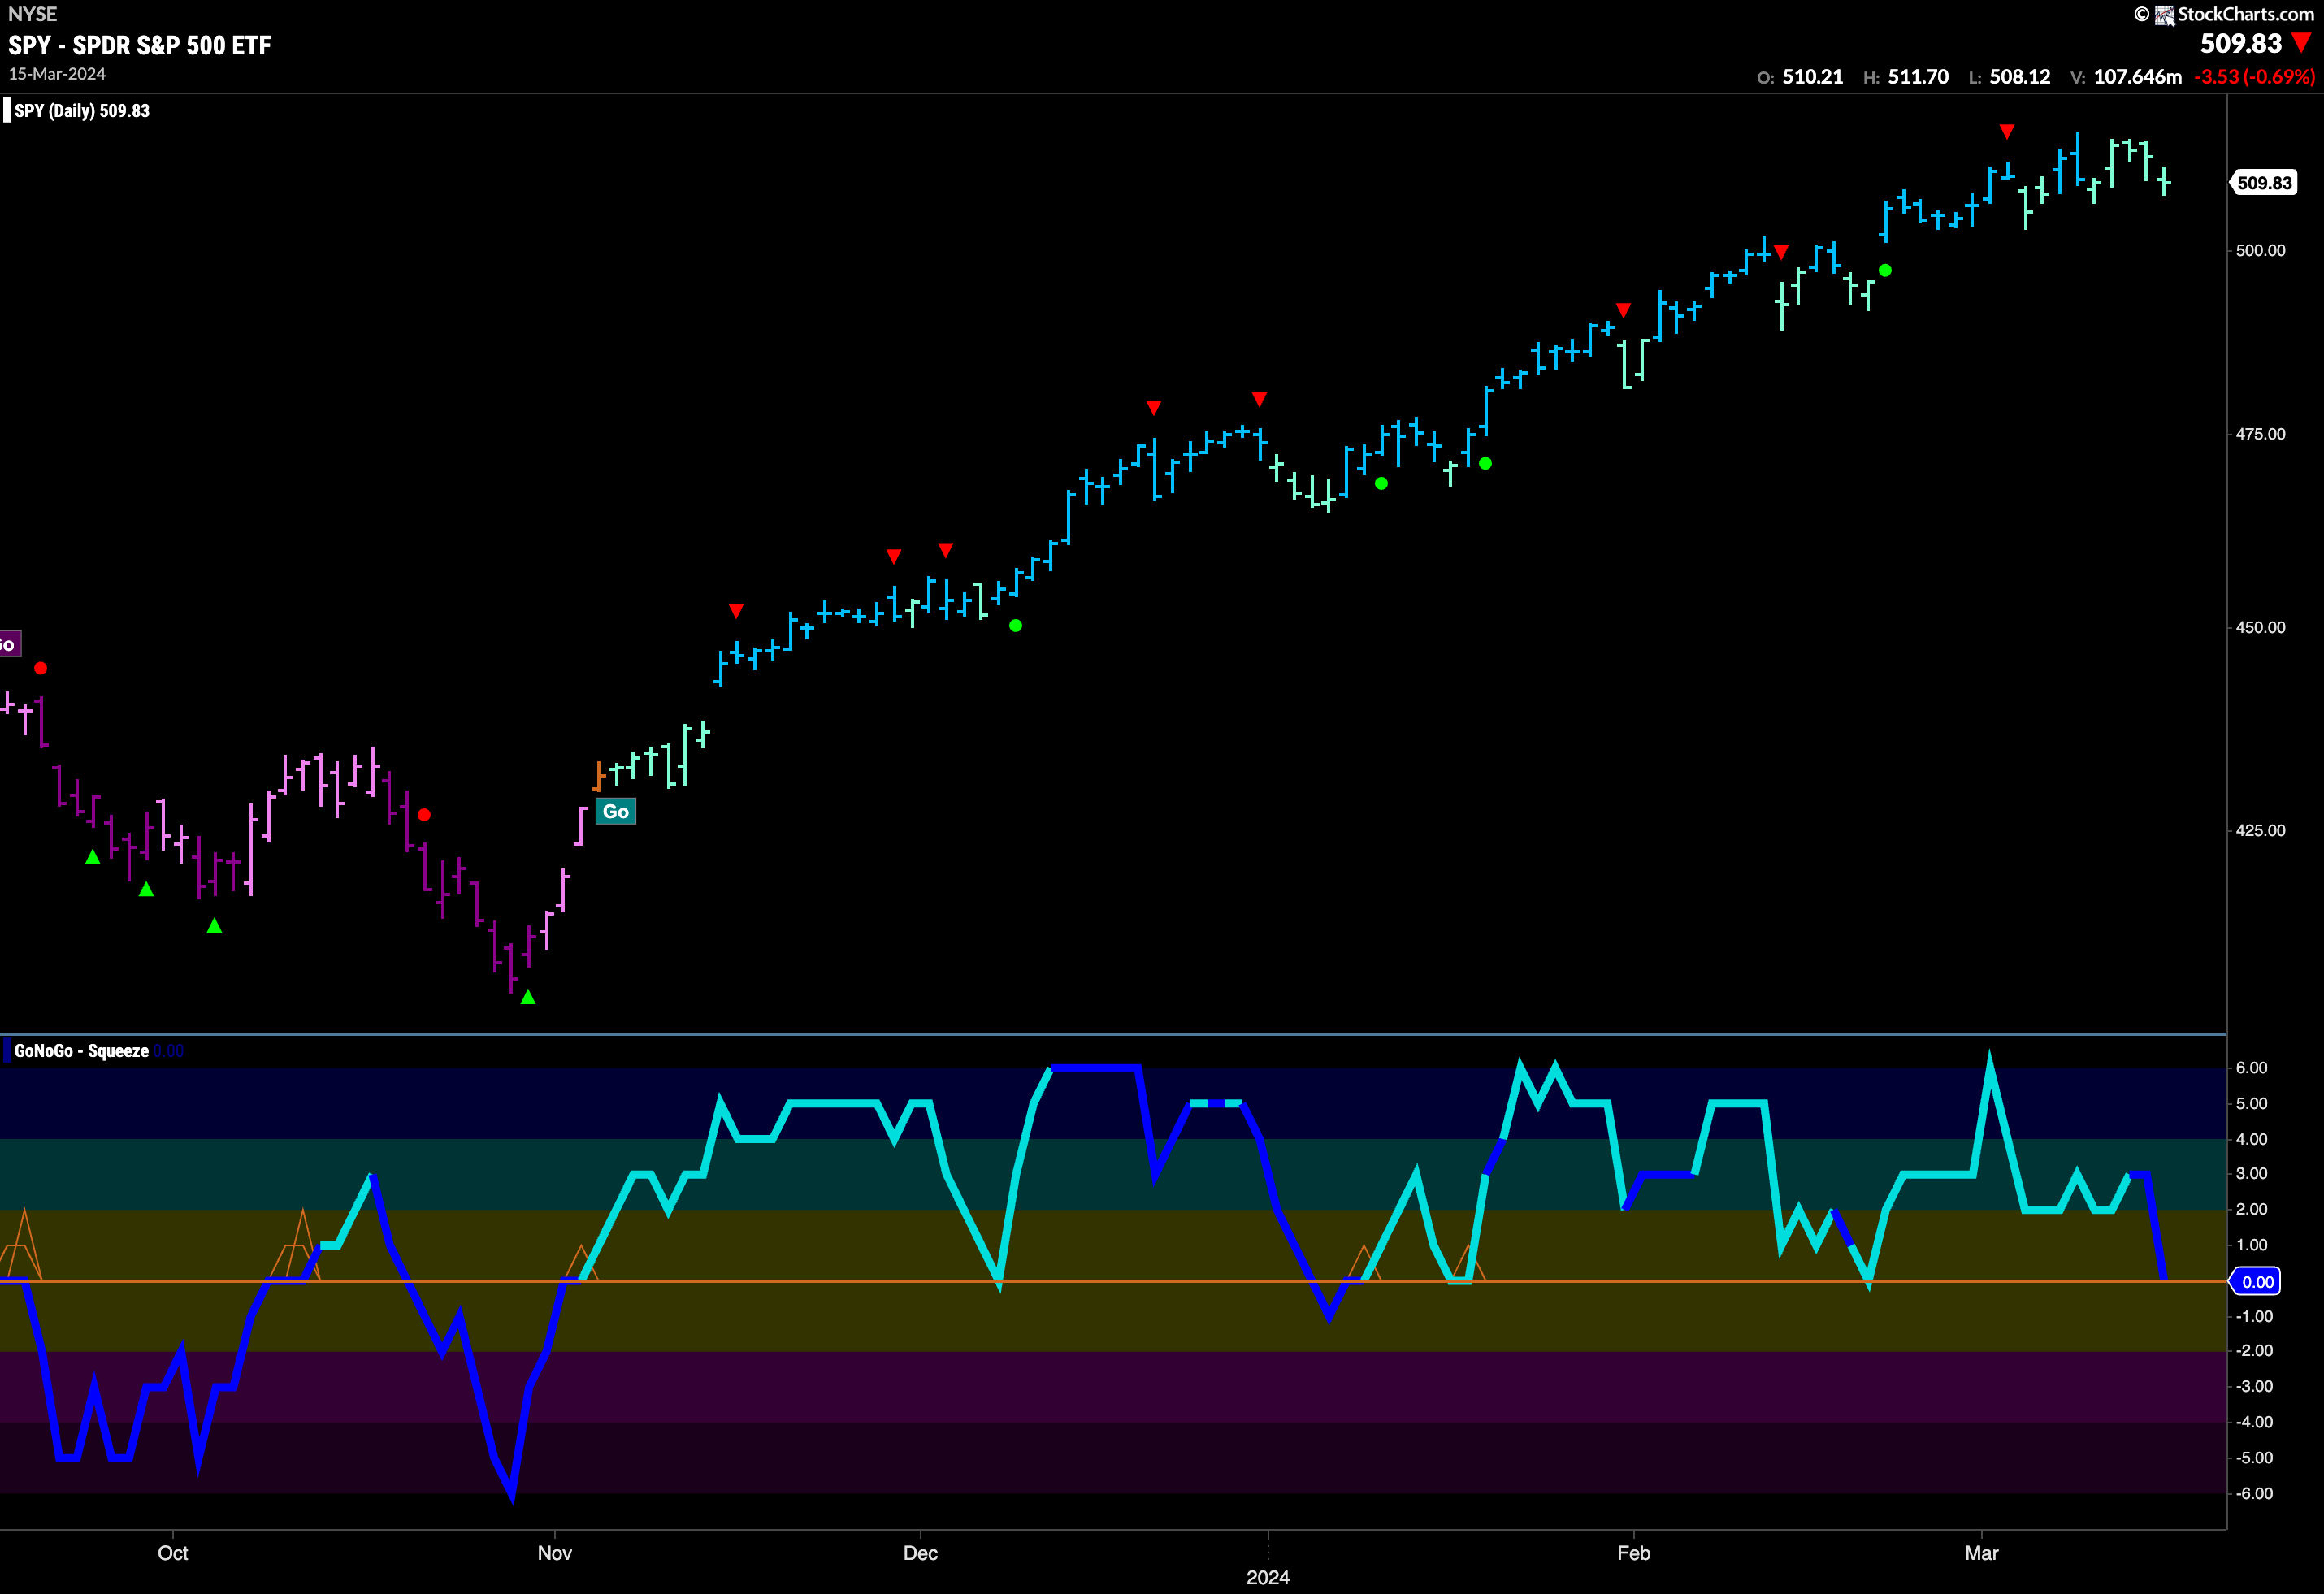Viewport: 2324px width, 1594px height.
Task: Click the 425.00 price axis label
Action: coord(2260,830)
